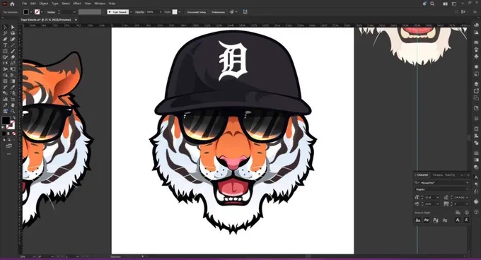Image resolution: width=481 pixels, height=260 pixels.
Task: Open the File menu
Action: [x=24, y=4]
